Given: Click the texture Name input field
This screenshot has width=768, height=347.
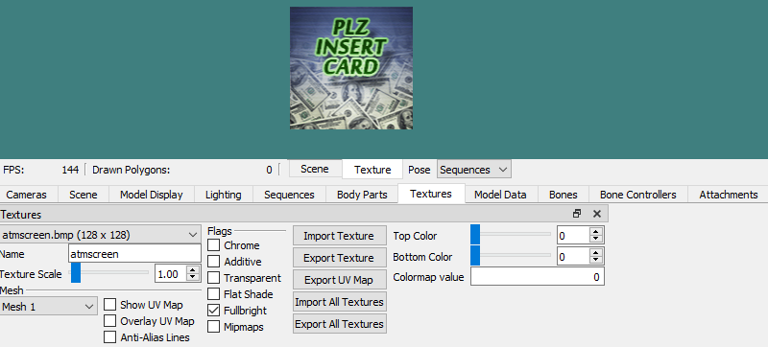Looking at the screenshot, I should pos(134,254).
